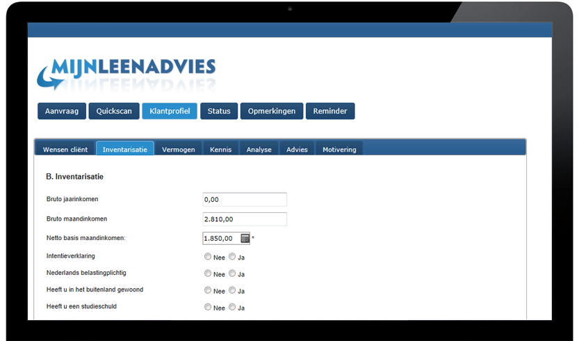Click the Bruto maandinkomen input field
Viewport: 579px width, 341px height.
pyautogui.click(x=244, y=219)
